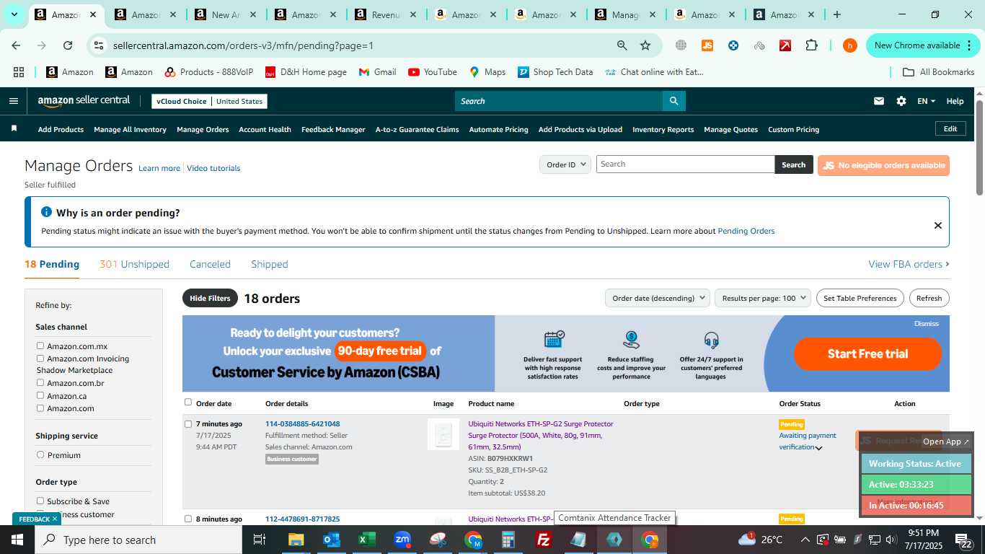
Task: Open the Seller Central hamburger menu
Action: [x=13, y=101]
